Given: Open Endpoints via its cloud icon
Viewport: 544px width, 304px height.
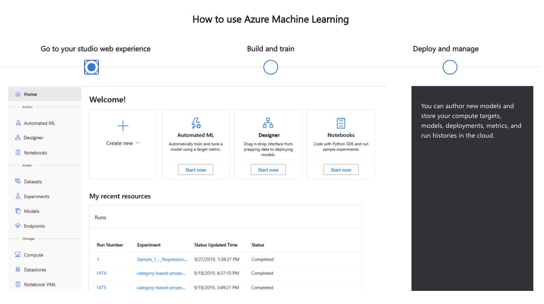Looking at the screenshot, I should (x=18, y=226).
